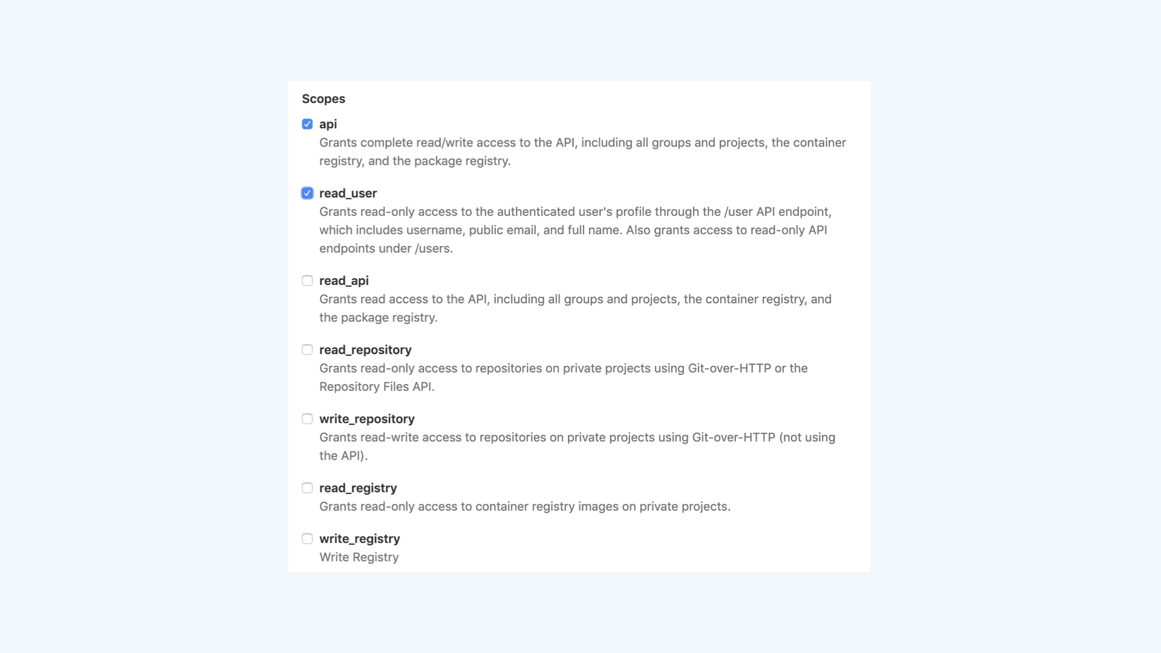Select the write_registry label
Image resolution: width=1161 pixels, height=653 pixels.
(359, 538)
